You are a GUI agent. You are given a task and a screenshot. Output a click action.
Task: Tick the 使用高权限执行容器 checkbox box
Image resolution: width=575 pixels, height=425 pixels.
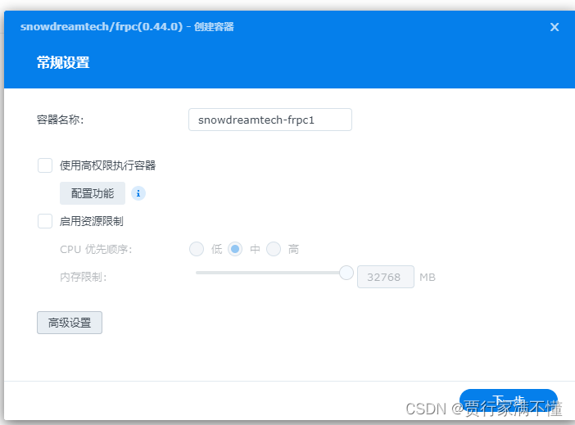point(45,165)
